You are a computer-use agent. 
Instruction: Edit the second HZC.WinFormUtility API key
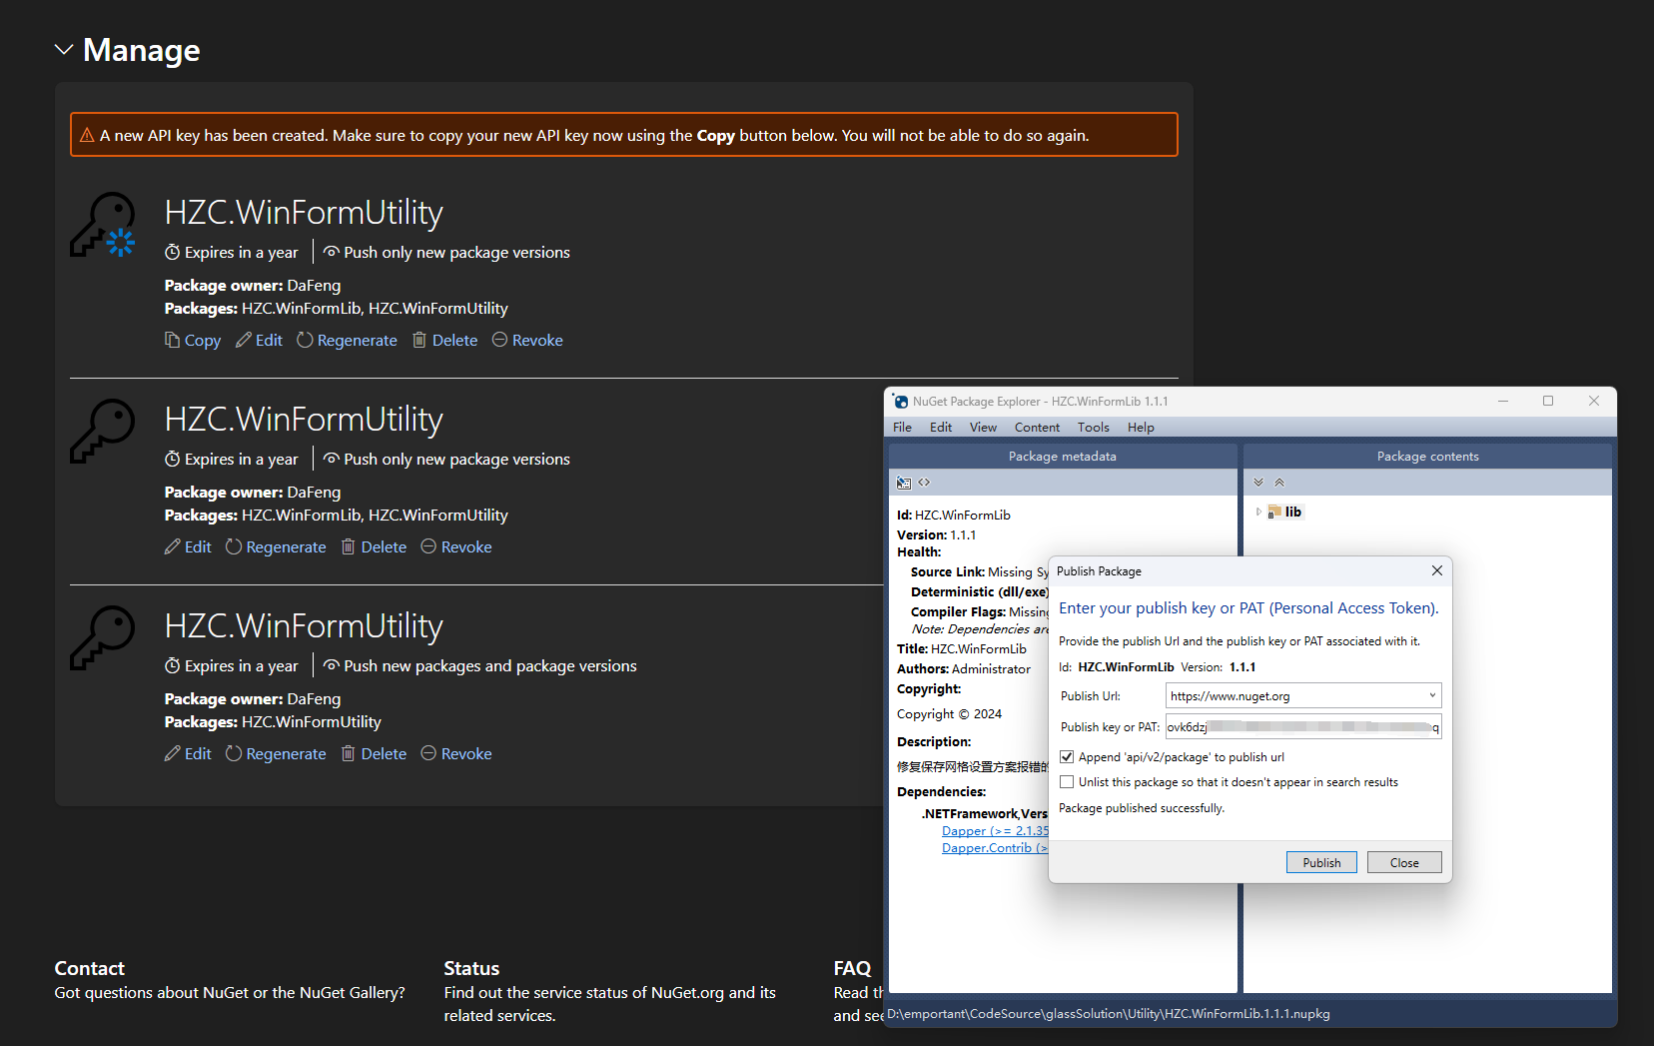(189, 547)
